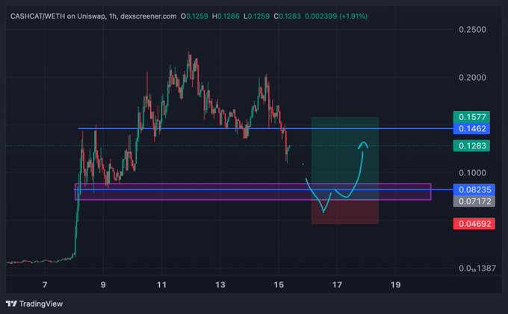
Task: Click the 0.1000 price axis value
Action: click(x=472, y=173)
